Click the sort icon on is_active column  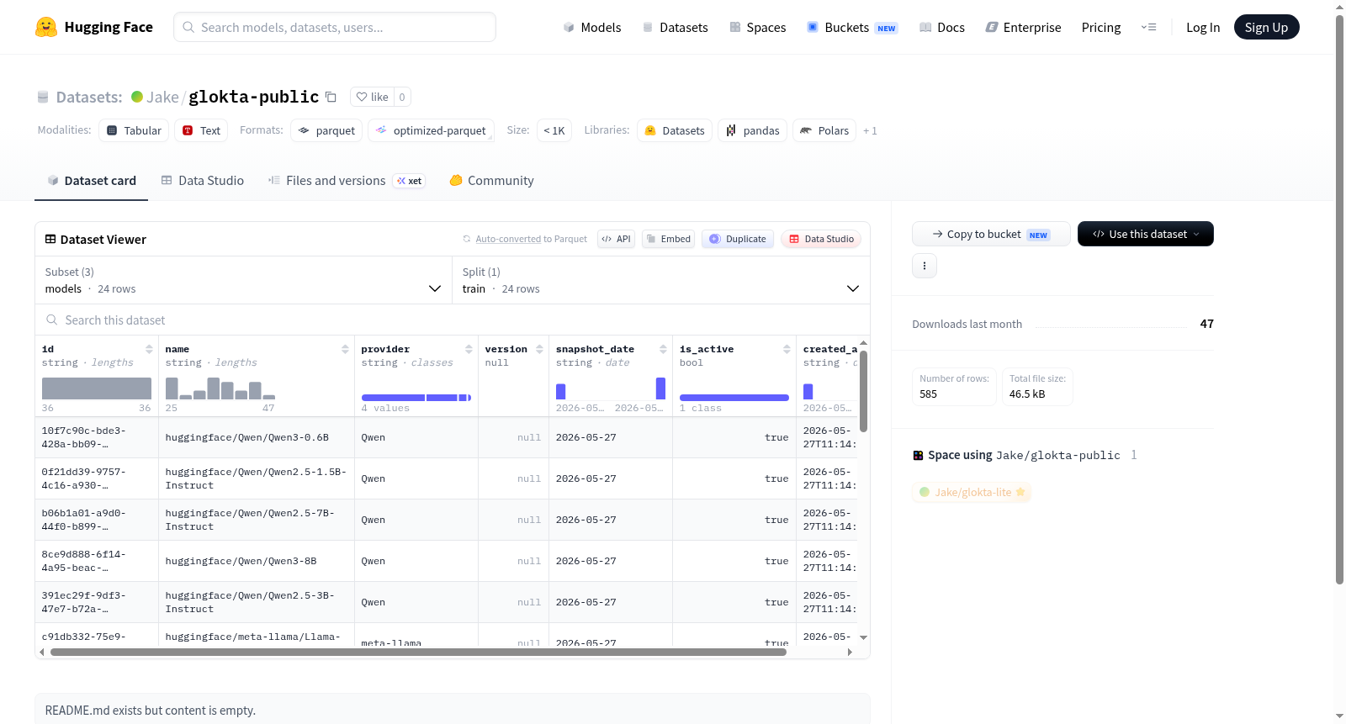[x=787, y=349]
